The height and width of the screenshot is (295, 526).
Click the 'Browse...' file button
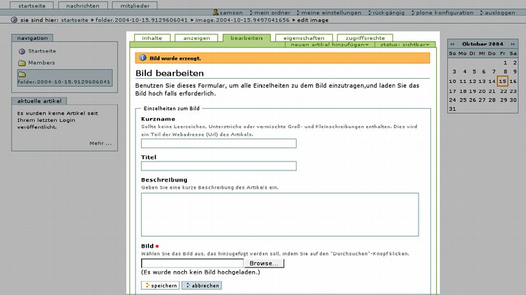[264, 263]
